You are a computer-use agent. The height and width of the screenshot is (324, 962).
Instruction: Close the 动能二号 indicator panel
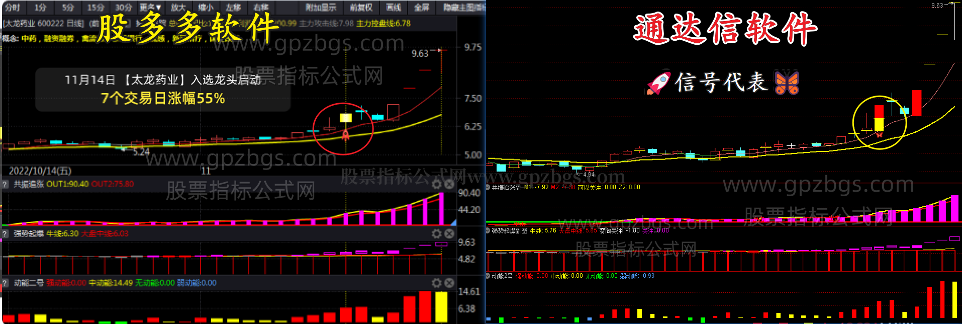tap(449, 283)
